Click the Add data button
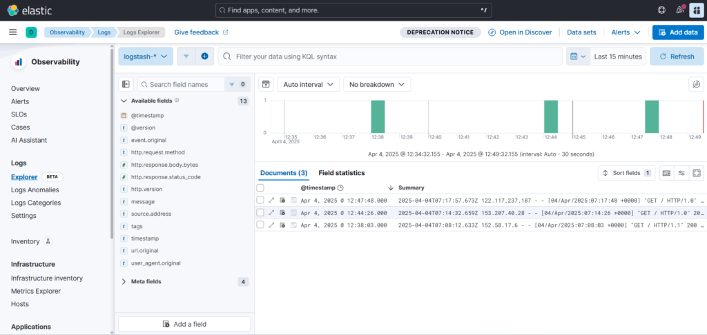The height and width of the screenshot is (335, 707). 678,32
